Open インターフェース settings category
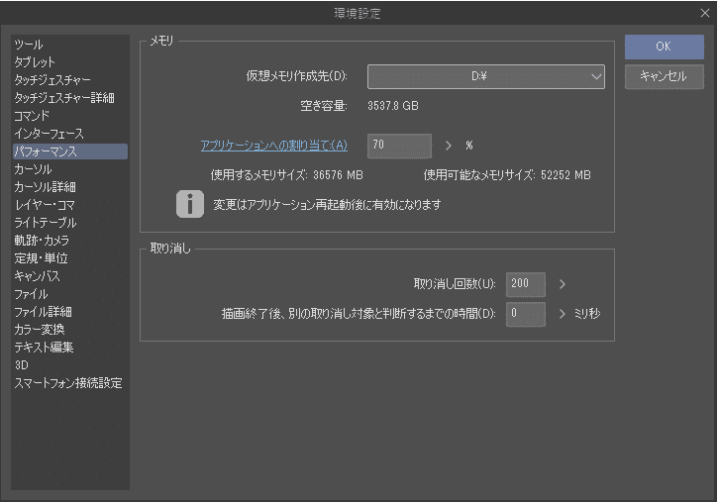 [70, 134]
